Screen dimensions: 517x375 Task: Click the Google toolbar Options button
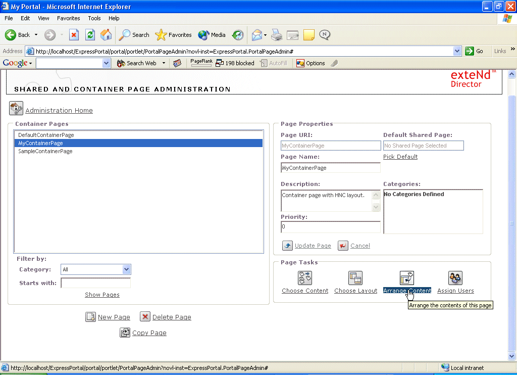tap(311, 63)
